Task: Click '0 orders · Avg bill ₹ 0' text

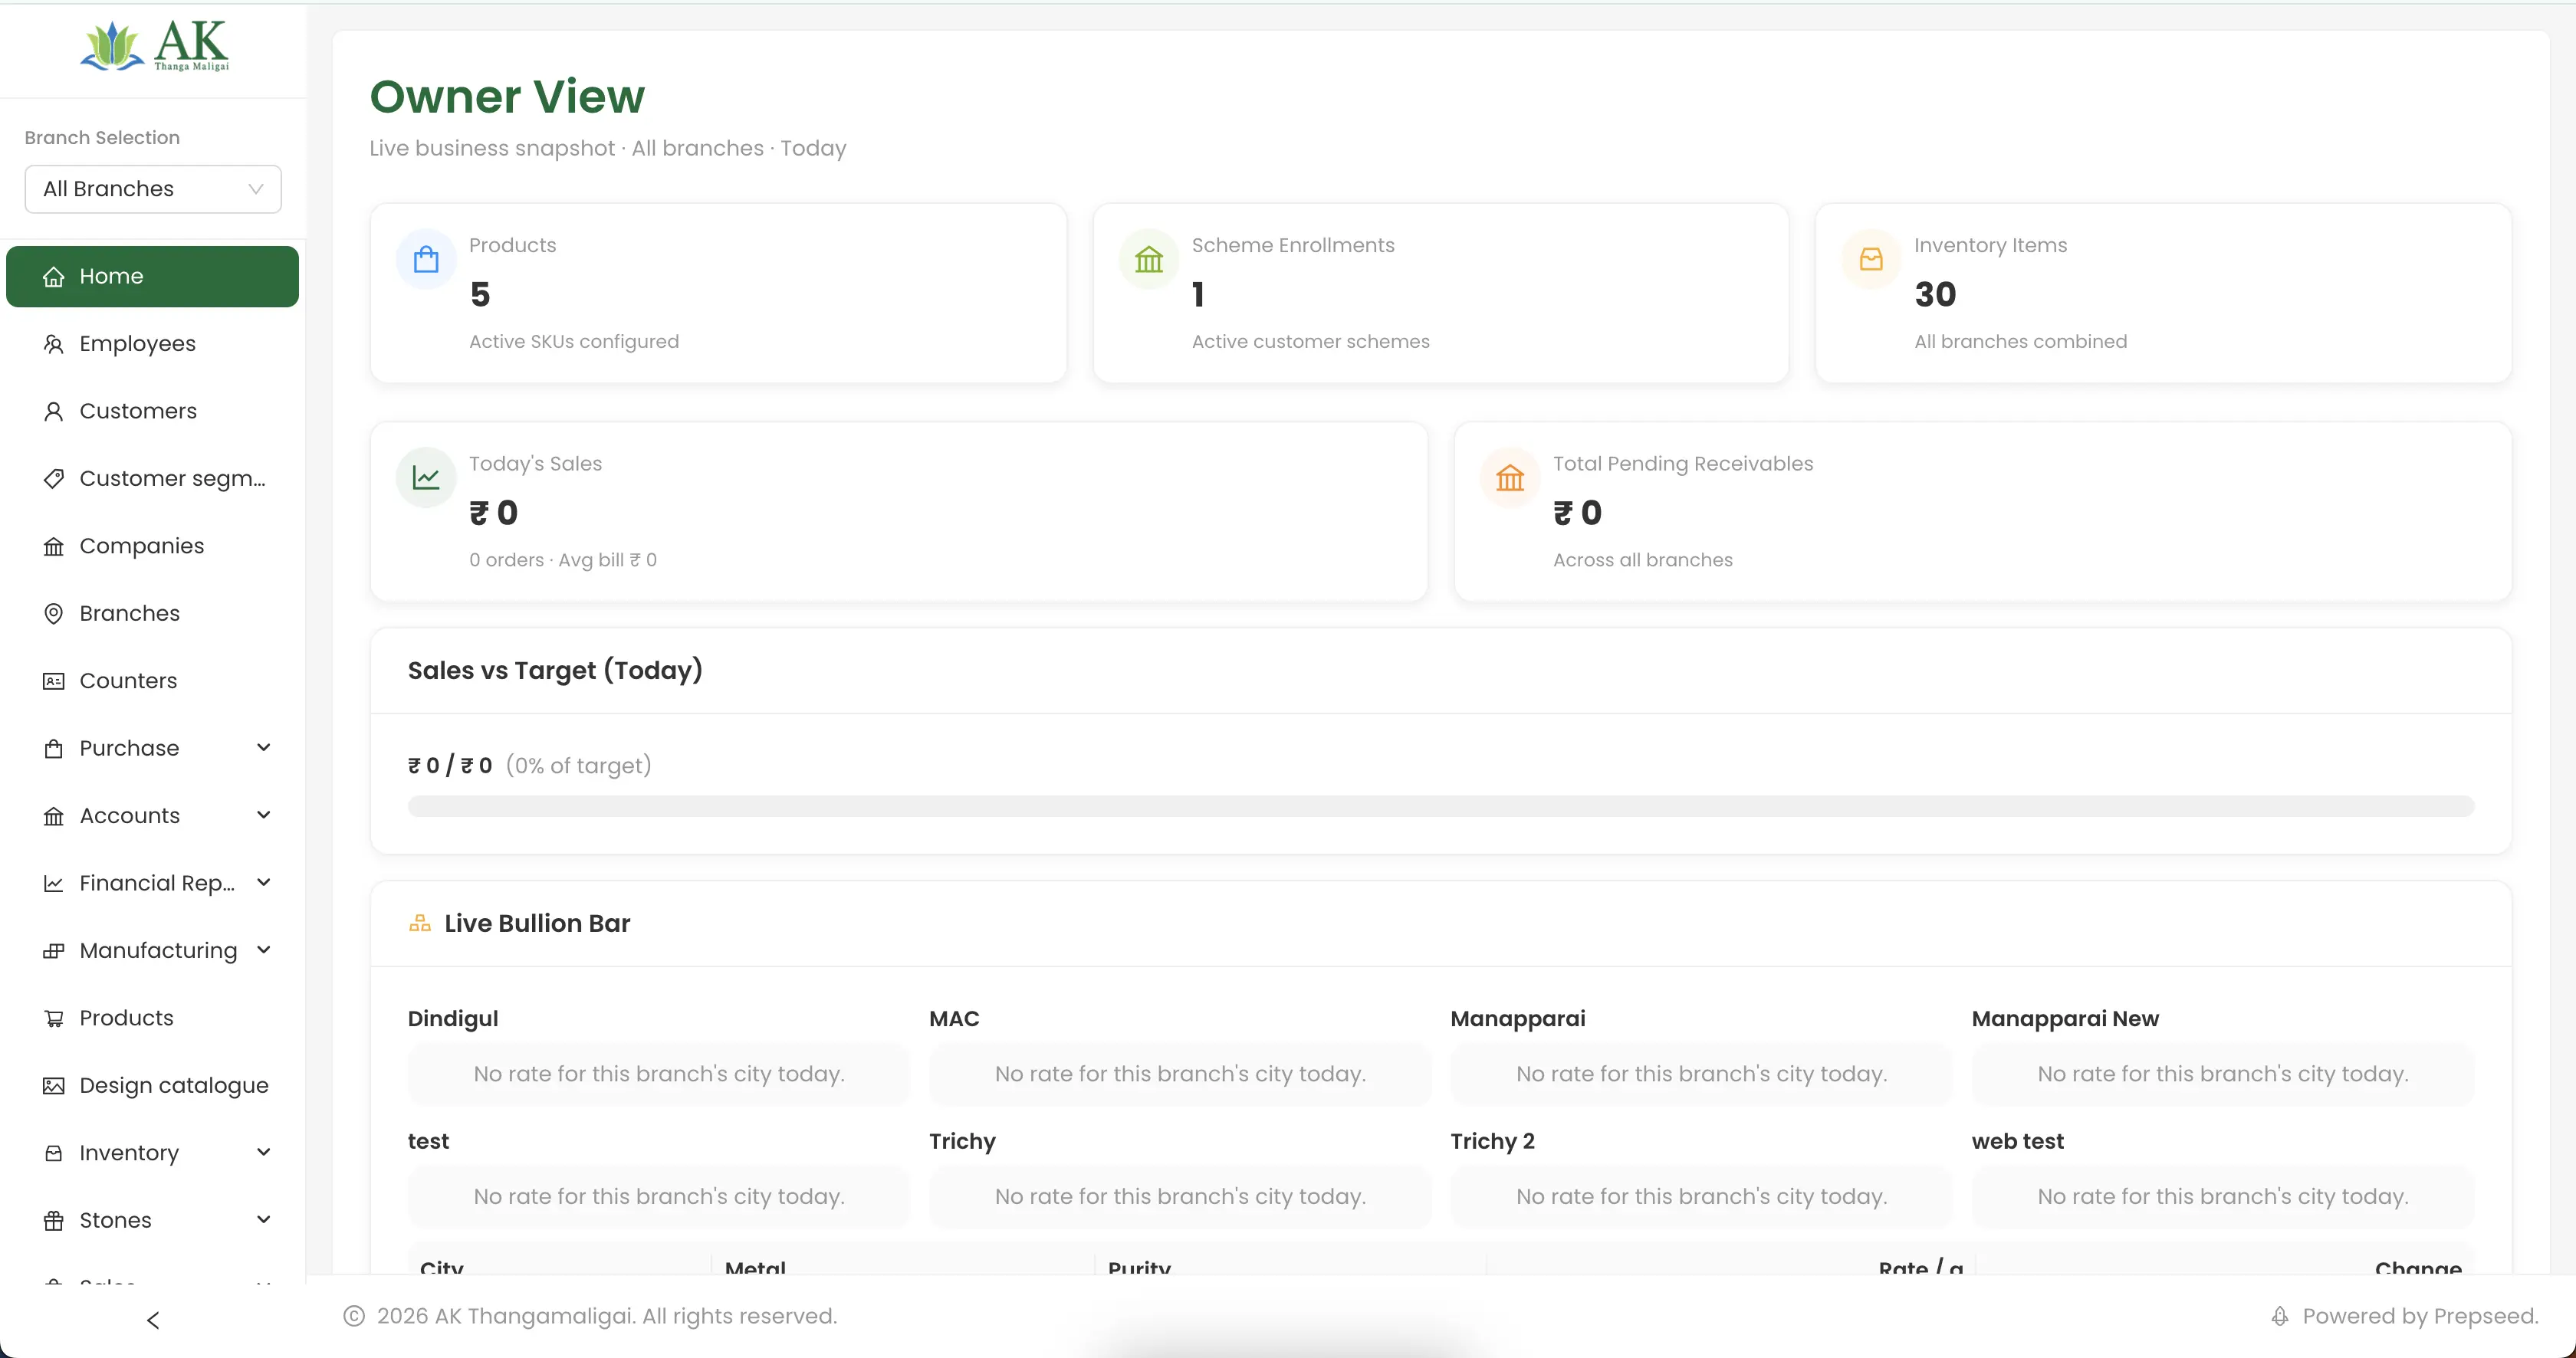Action: [563, 560]
